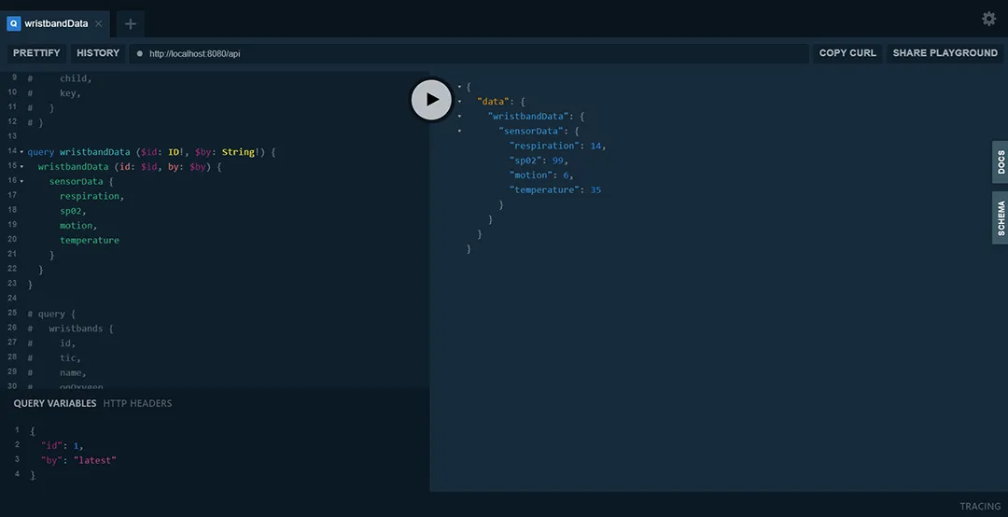This screenshot has width=1008, height=517.
Task: Click the String! type in query
Action: pos(241,152)
